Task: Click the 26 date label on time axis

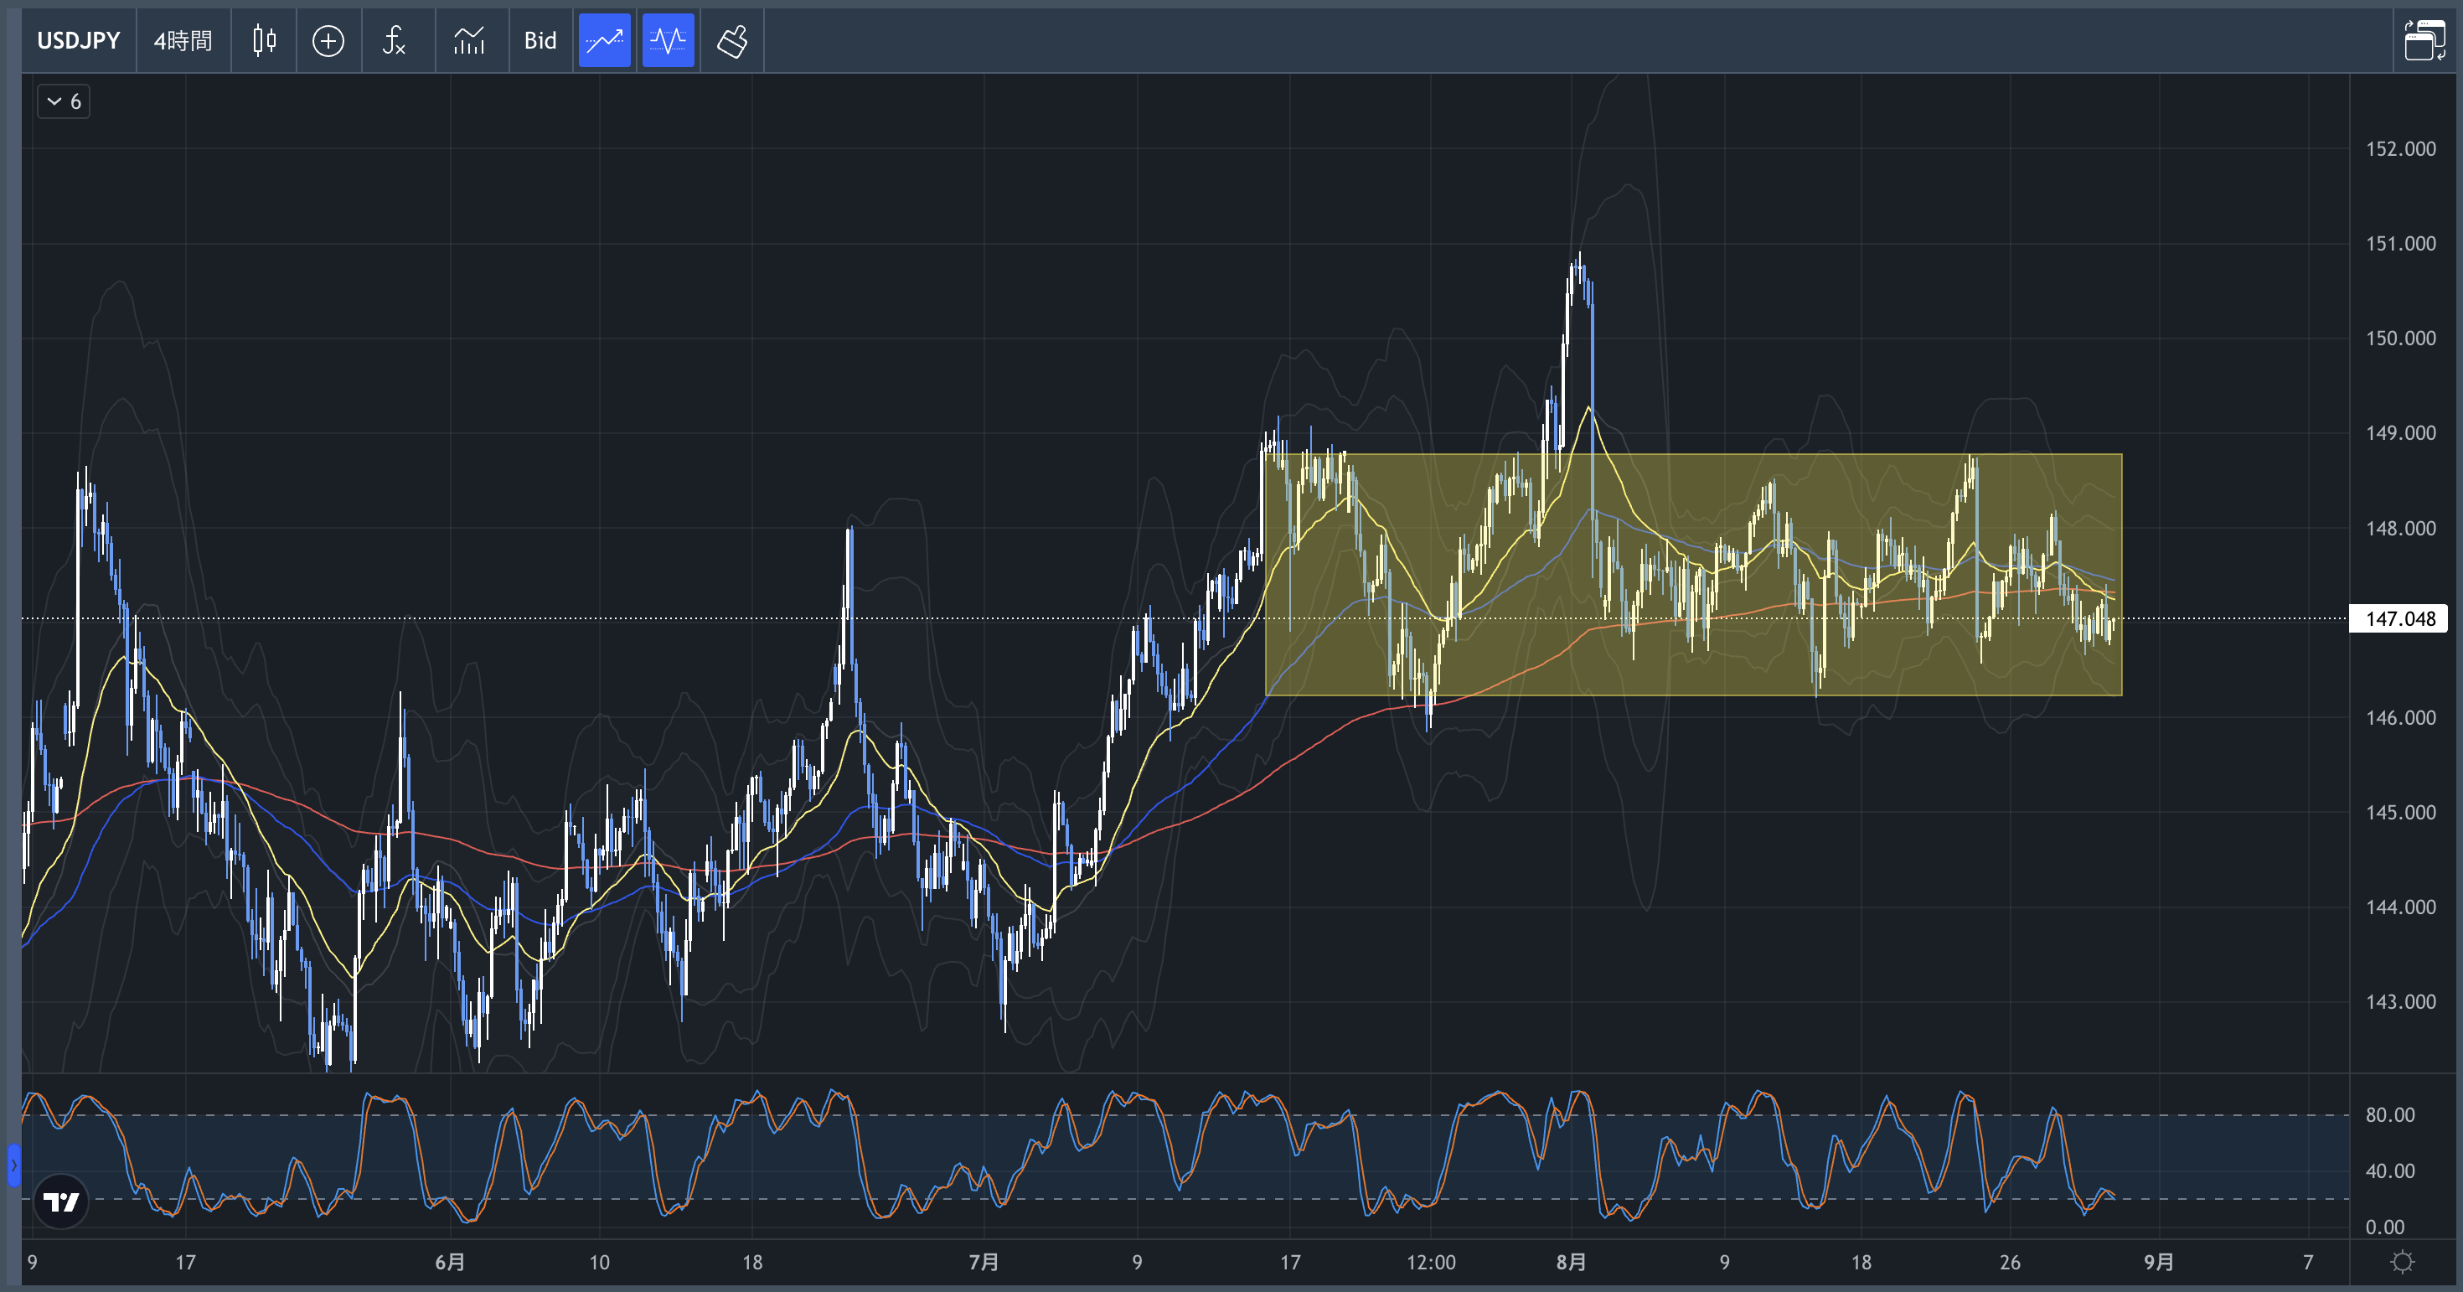Action: click(2010, 1263)
